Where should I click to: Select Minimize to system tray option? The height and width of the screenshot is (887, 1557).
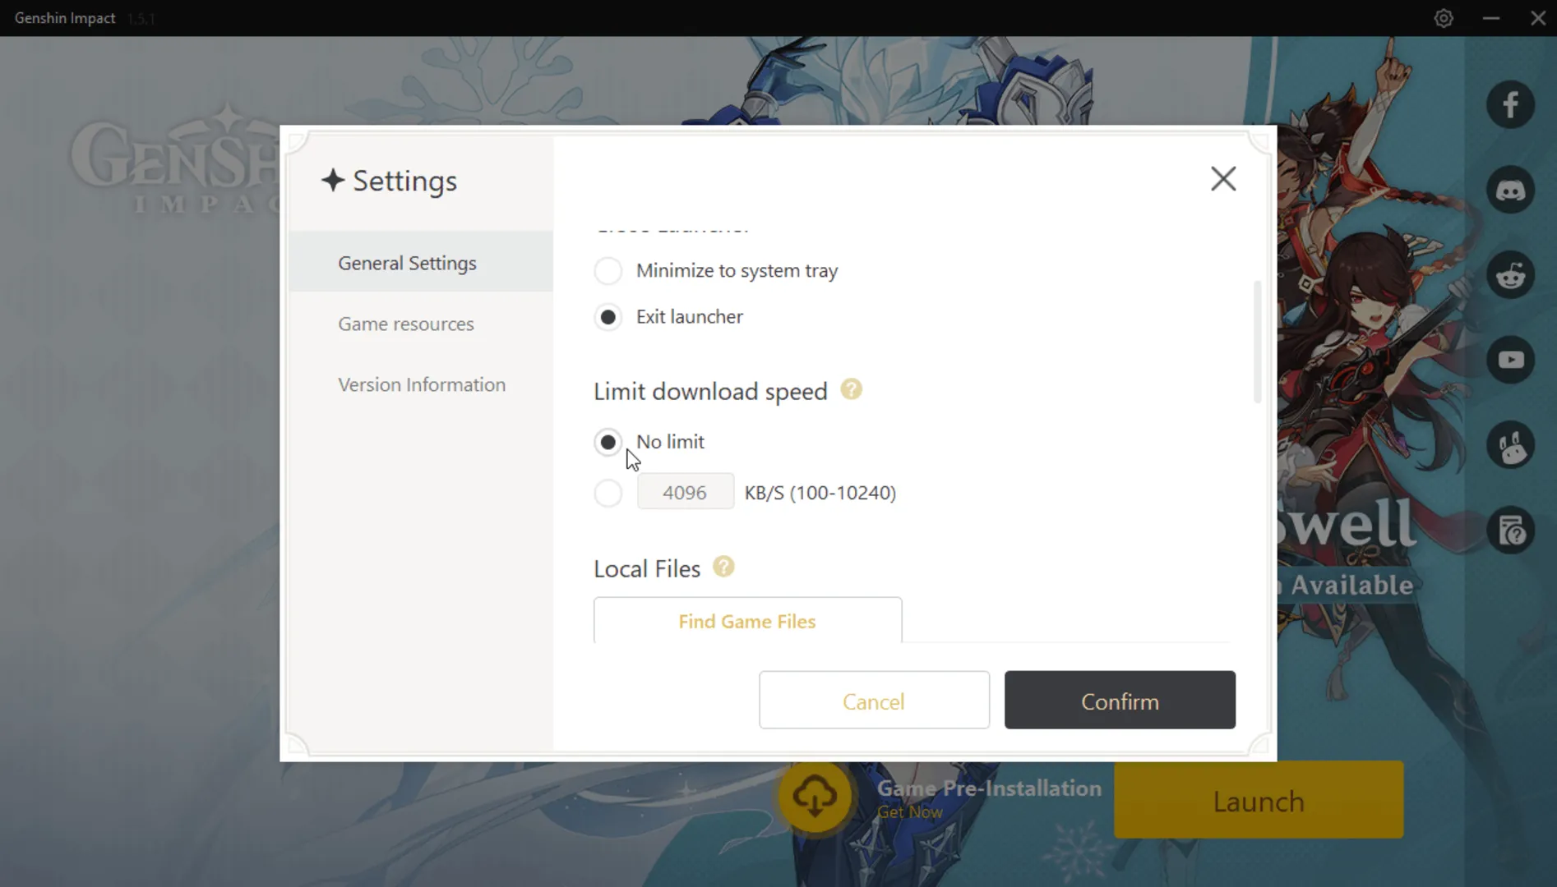608,271
